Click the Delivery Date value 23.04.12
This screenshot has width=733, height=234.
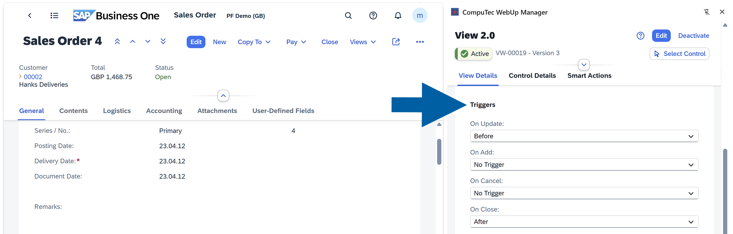[x=172, y=161]
